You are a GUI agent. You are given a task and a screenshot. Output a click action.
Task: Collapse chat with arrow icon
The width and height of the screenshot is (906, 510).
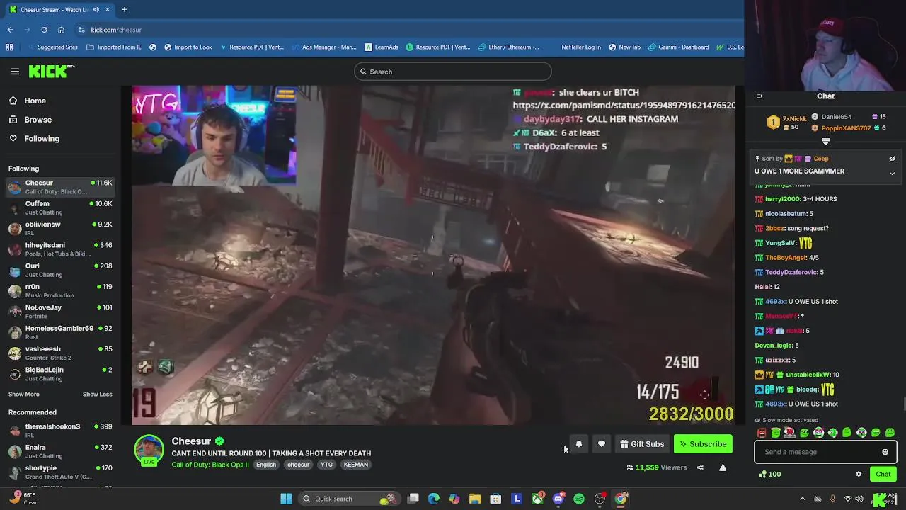click(x=759, y=96)
